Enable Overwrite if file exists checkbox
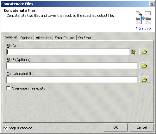Screen dimensions: 156x134 [x=8, y=88]
